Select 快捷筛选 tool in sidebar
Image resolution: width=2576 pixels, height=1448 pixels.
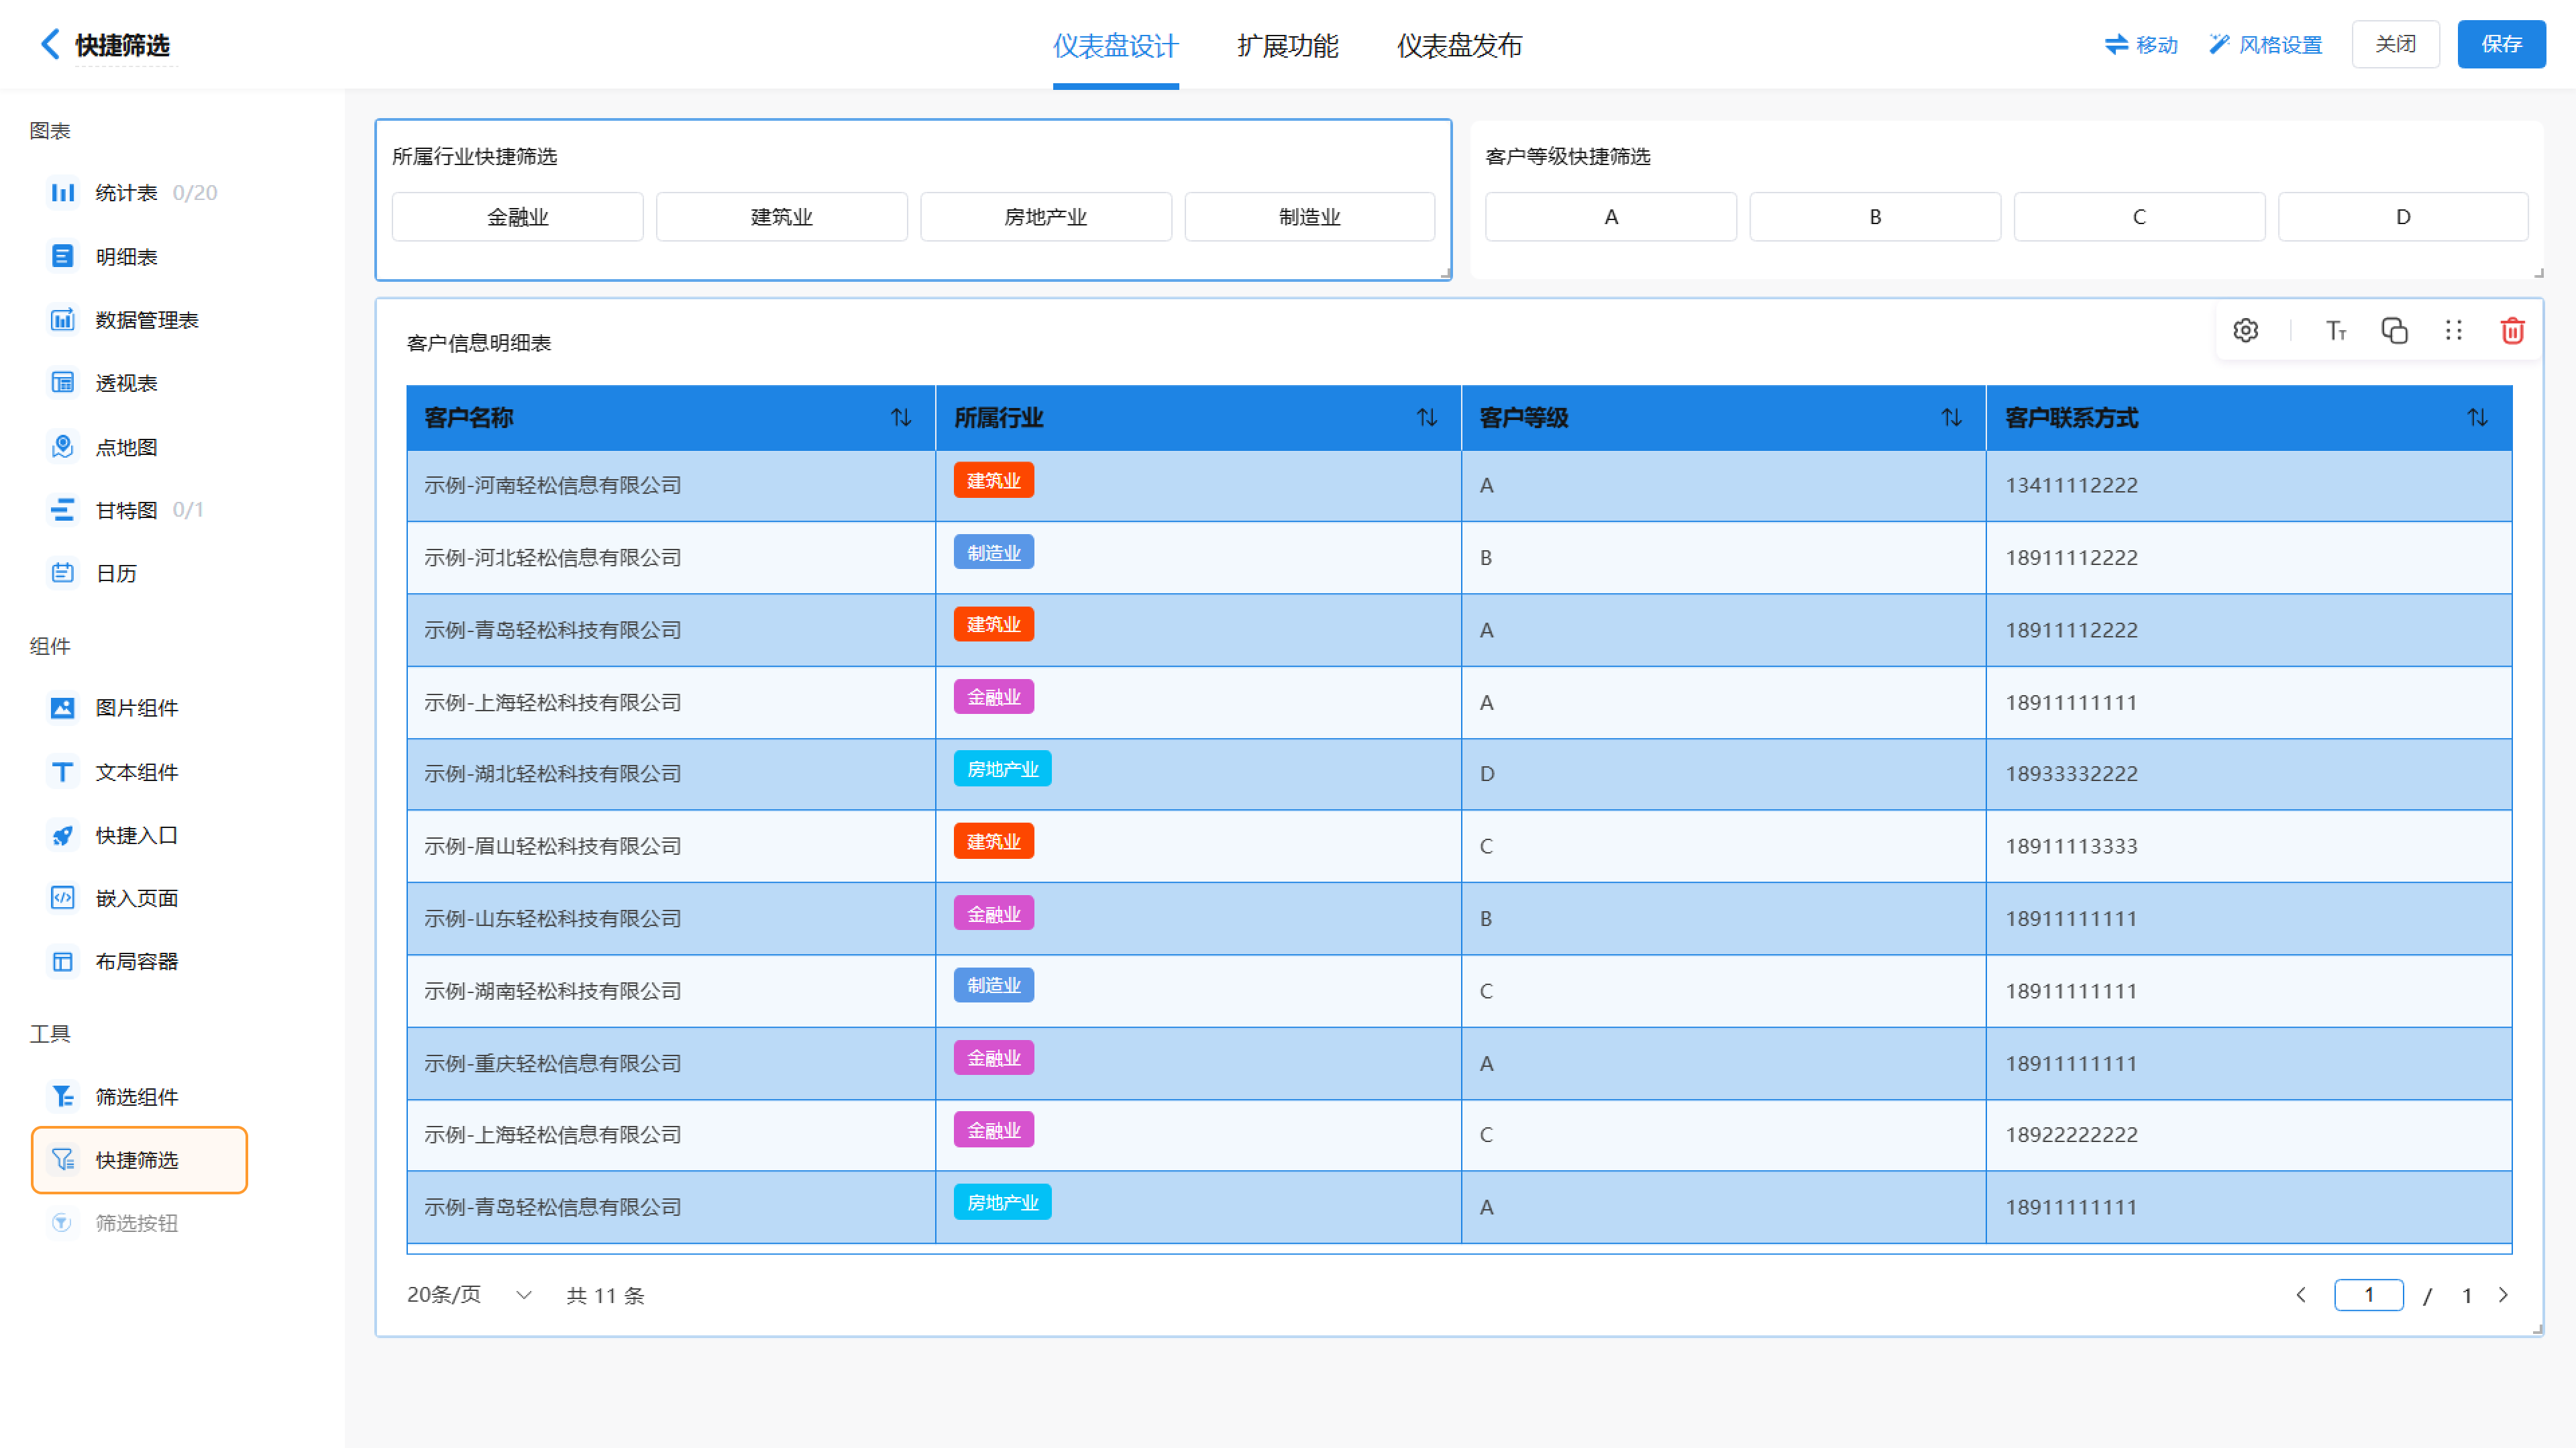(x=139, y=1160)
